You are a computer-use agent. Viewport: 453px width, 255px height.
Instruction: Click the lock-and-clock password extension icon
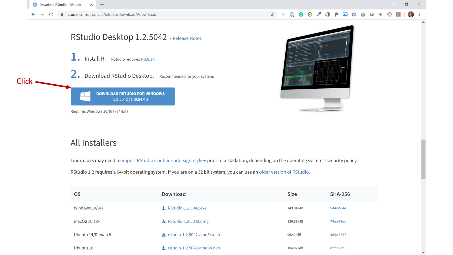click(x=292, y=15)
